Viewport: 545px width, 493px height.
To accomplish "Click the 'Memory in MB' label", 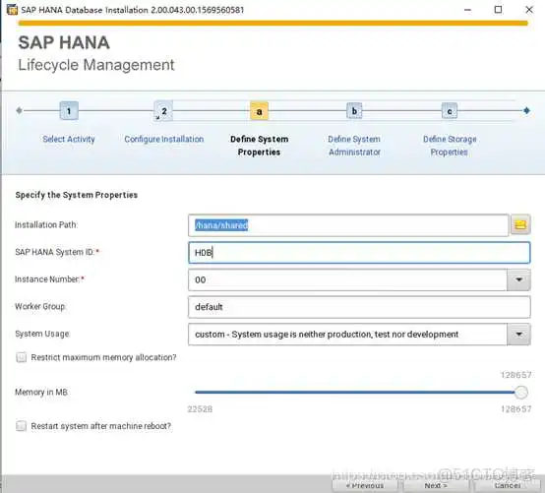I will (41, 393).
